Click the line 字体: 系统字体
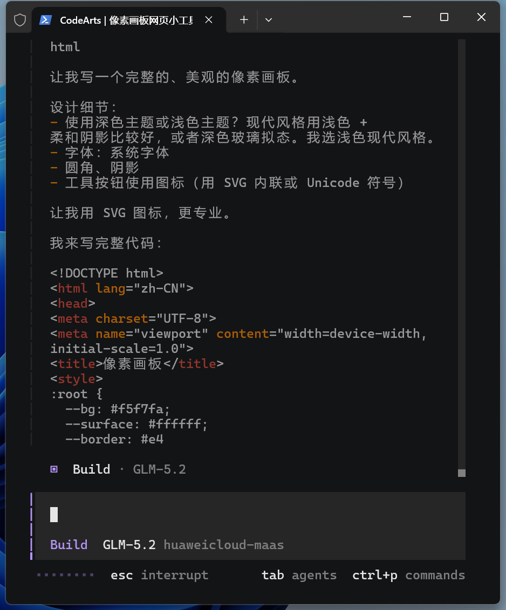506x610 pixels. 110,153
